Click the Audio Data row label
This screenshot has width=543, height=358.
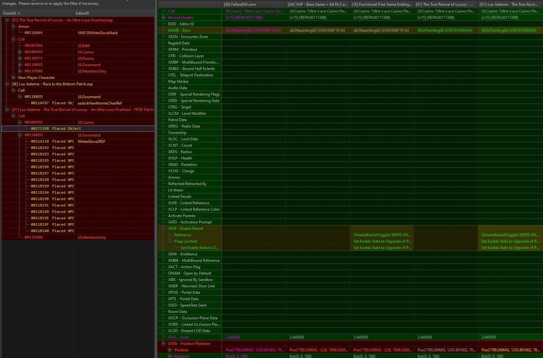177,88
